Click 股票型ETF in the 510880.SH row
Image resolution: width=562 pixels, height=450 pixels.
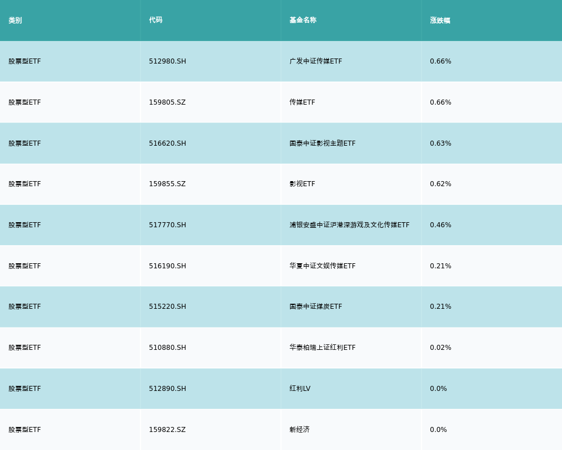25,348
